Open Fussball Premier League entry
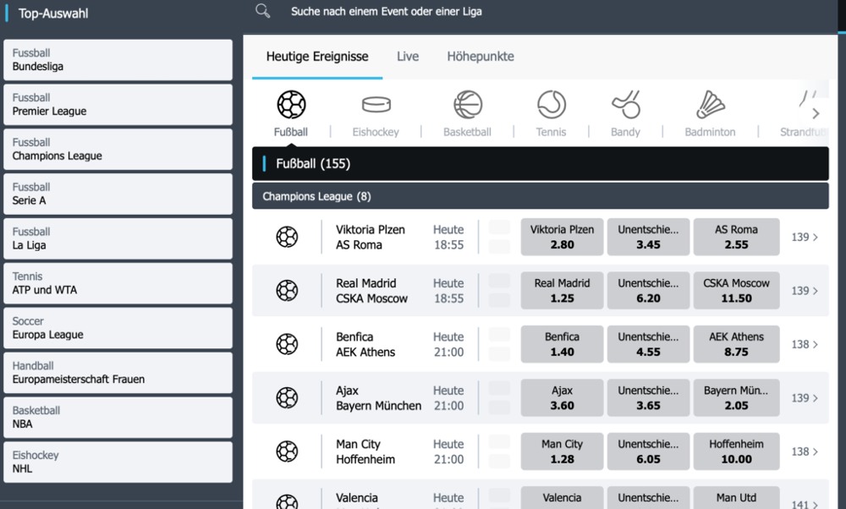 coord(118,105)
